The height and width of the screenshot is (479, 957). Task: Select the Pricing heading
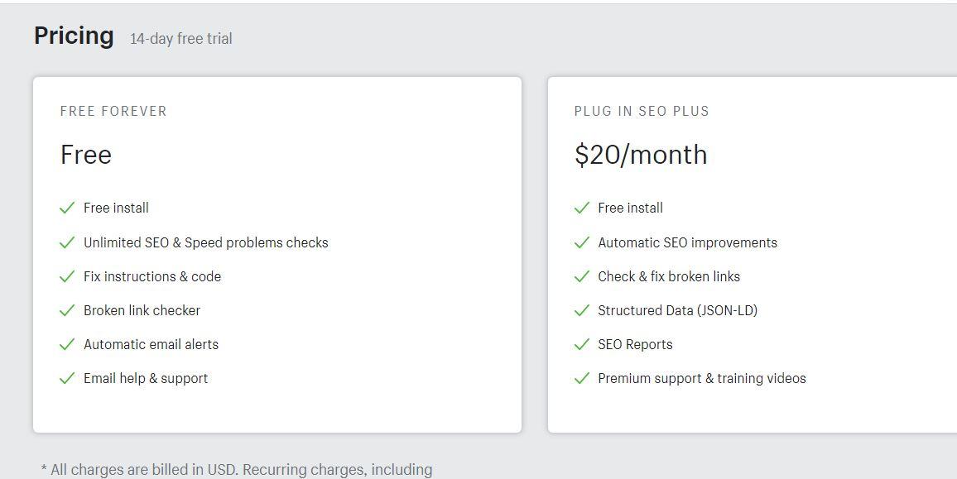[x=74, y=36]
